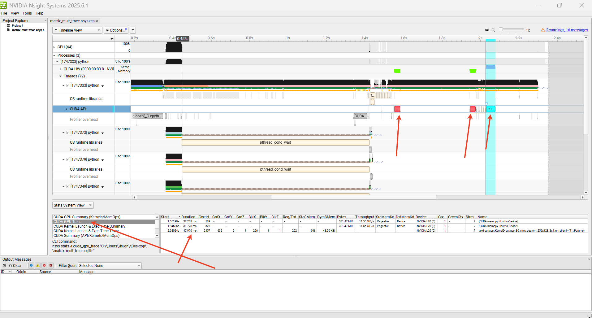Click the dlopen(_C.cpyth... block in timeline
592x318 pixels.
pos(147,116)
